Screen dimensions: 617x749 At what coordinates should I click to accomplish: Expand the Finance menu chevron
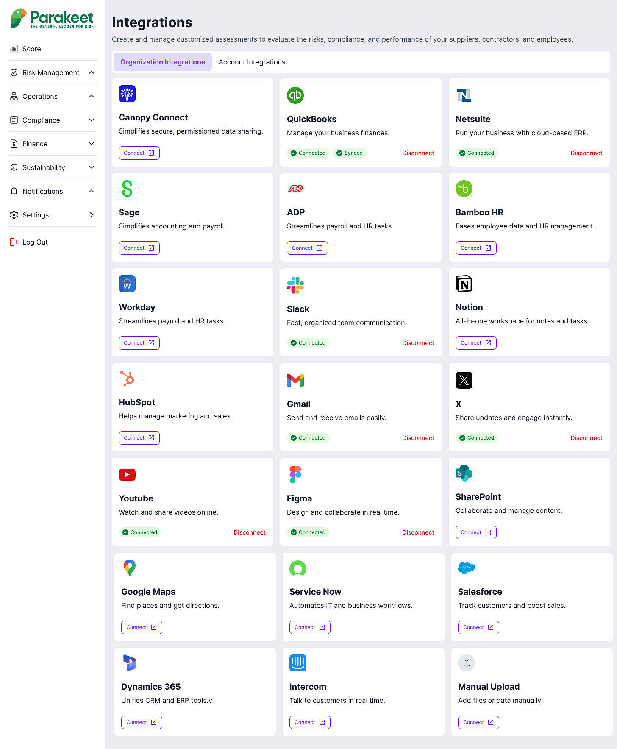[x=92, y=144]
